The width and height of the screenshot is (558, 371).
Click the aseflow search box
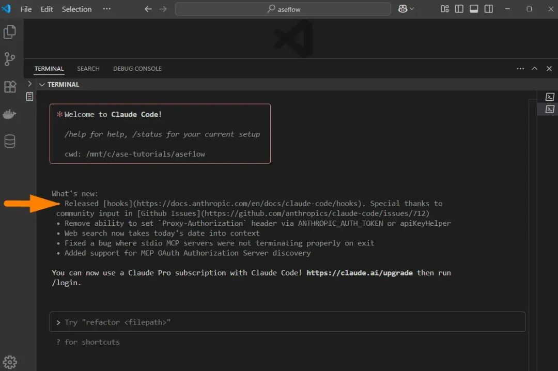[283, 9]
